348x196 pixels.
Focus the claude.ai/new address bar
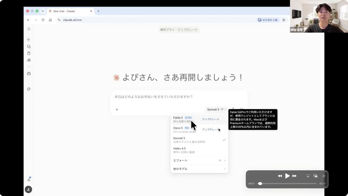(x=155, y=20)
